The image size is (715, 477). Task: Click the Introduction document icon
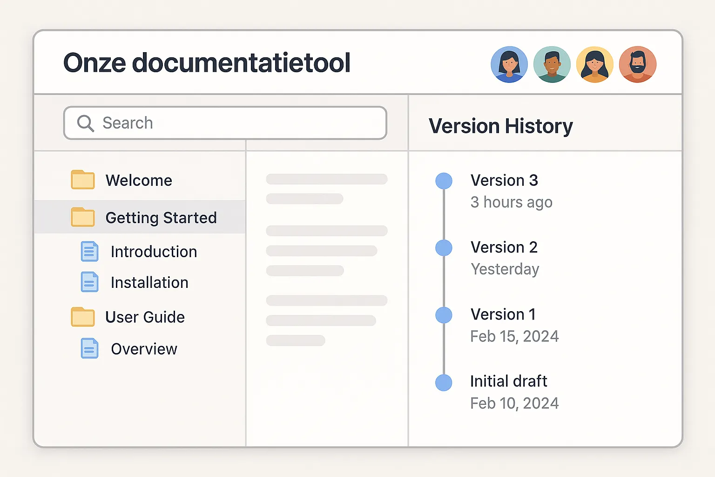[x=89, y=252]
